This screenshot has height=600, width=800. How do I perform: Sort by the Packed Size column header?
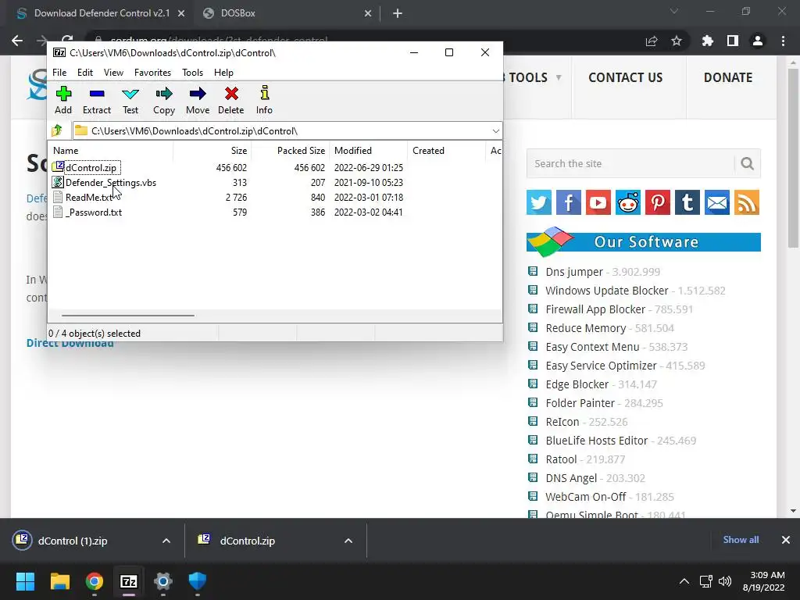coord(291,151)
